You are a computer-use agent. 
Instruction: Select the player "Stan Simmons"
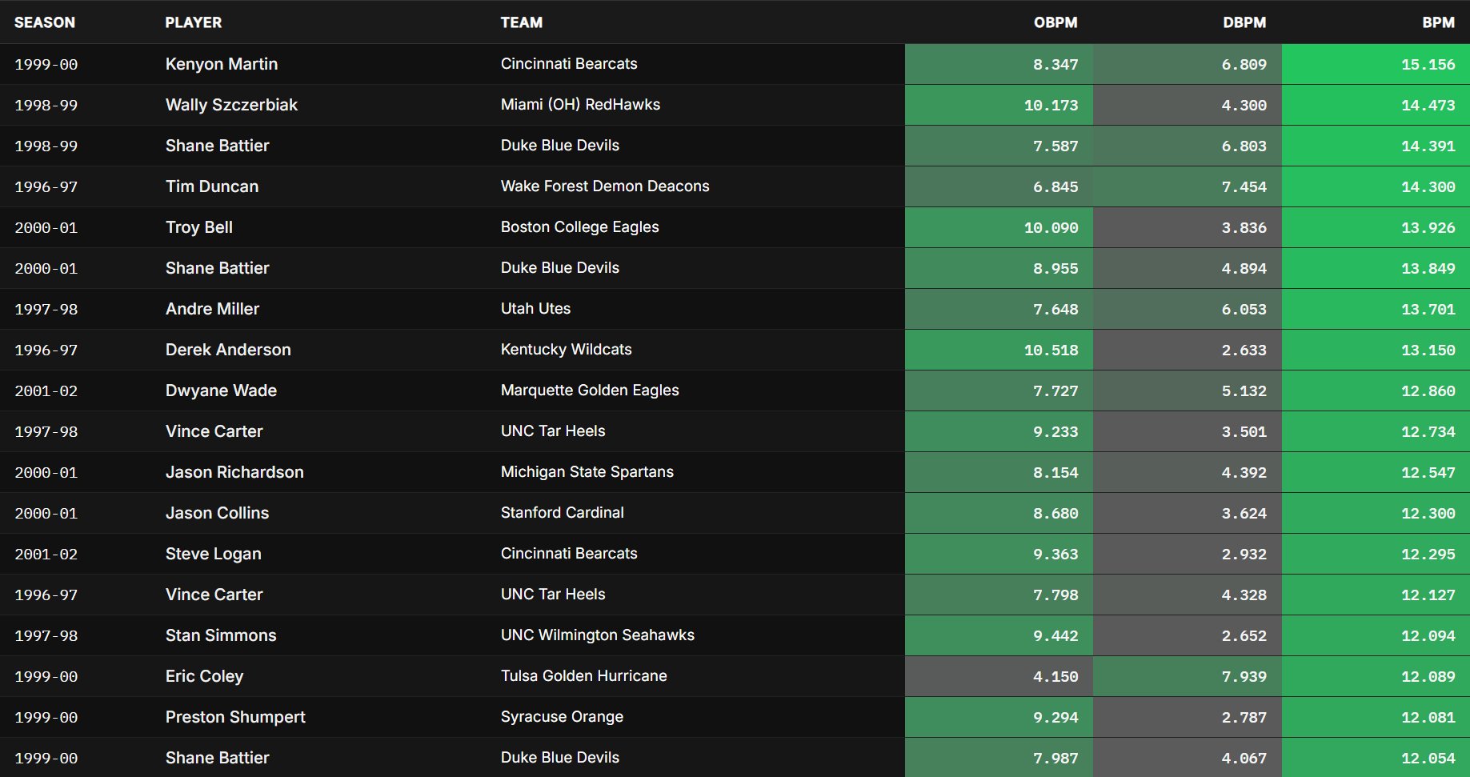221,635
